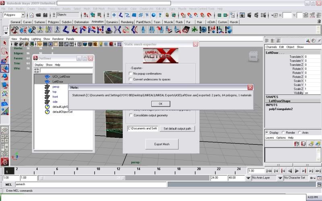Open the No Anim Layer dropdown
The height and width of the screenshot is (201, 322).
click(x=248, y=178)
